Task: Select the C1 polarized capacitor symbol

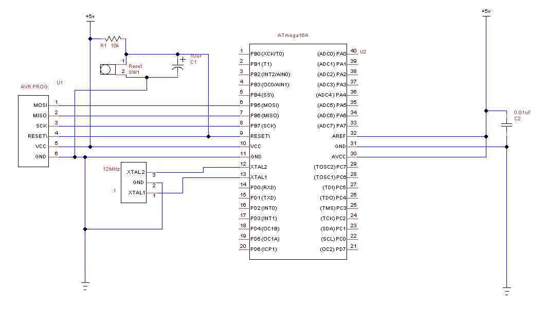Action: [x=178, y=66]
